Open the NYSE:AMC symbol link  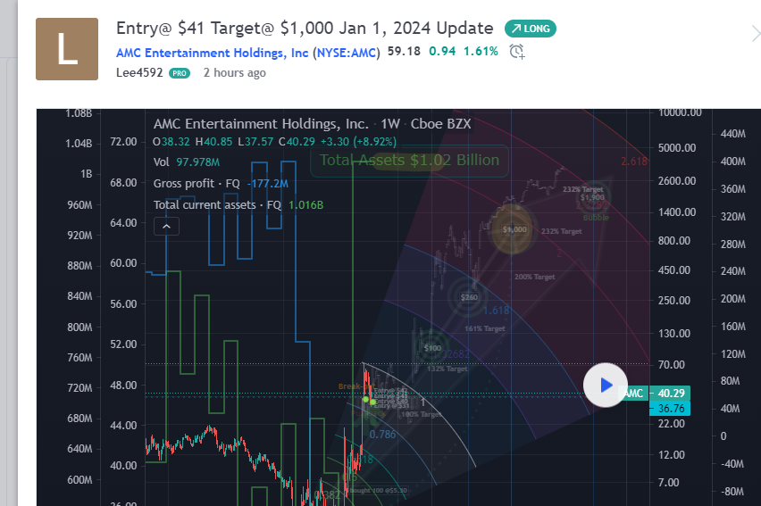pyautogui.click(x=347, y=53)
